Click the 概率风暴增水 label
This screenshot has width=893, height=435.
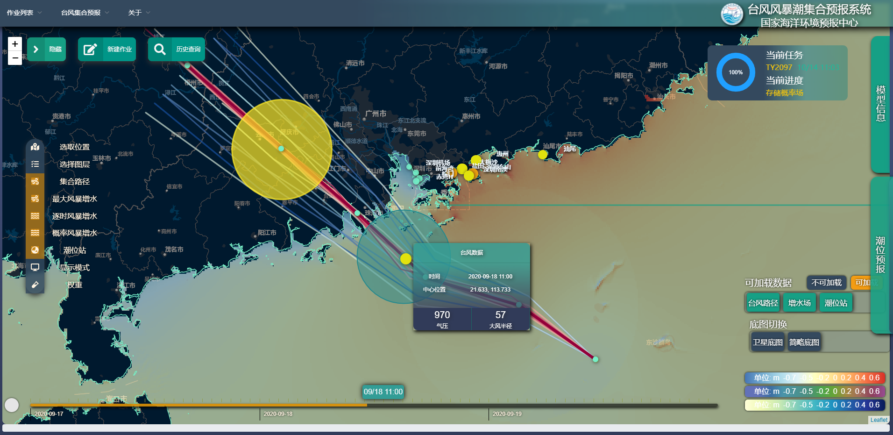tap(75, 233)
